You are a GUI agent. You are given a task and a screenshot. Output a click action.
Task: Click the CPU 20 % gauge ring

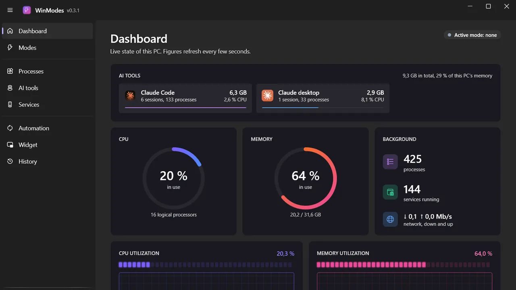point(174,178)
